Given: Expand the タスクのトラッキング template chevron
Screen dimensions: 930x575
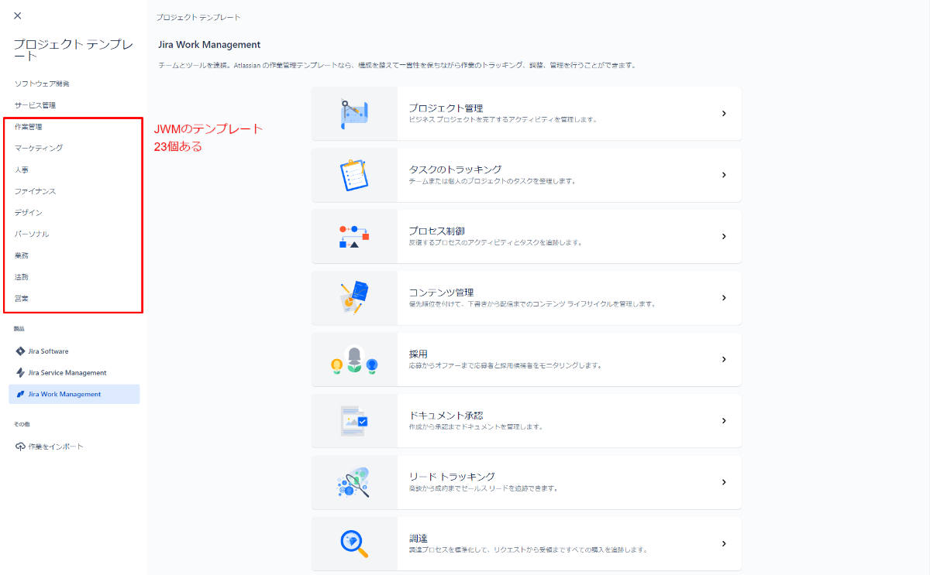Looking at the screenshot, I should 724,175.
